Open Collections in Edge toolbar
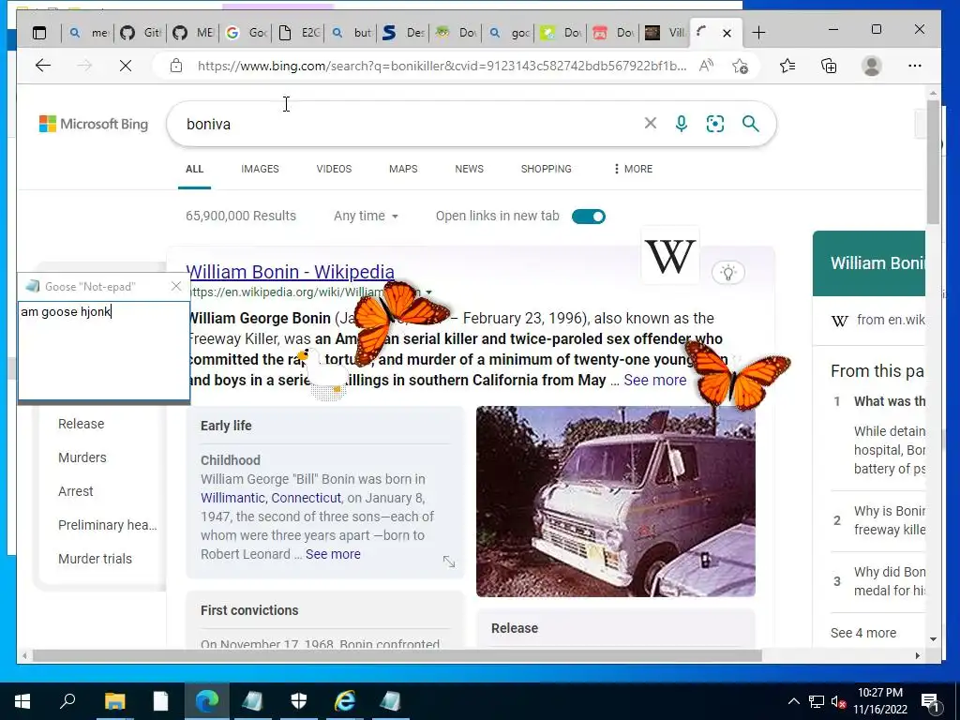 pyautogui.click(x=829, y=66)
